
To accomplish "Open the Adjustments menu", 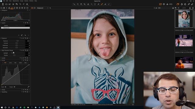I will pos(16,1).
